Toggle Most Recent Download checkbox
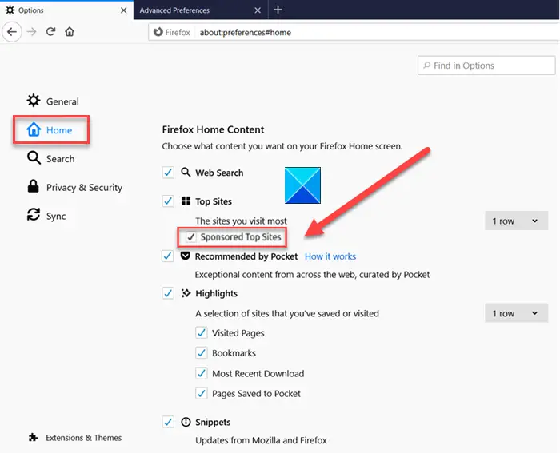 click(x=202, y=373)
